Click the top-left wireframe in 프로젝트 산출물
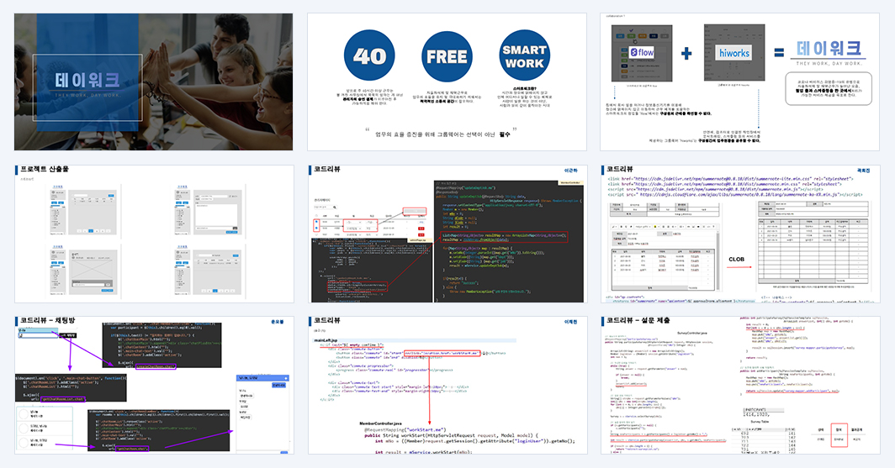This screenshot has width=895, height=468. (x=83, y=211)
